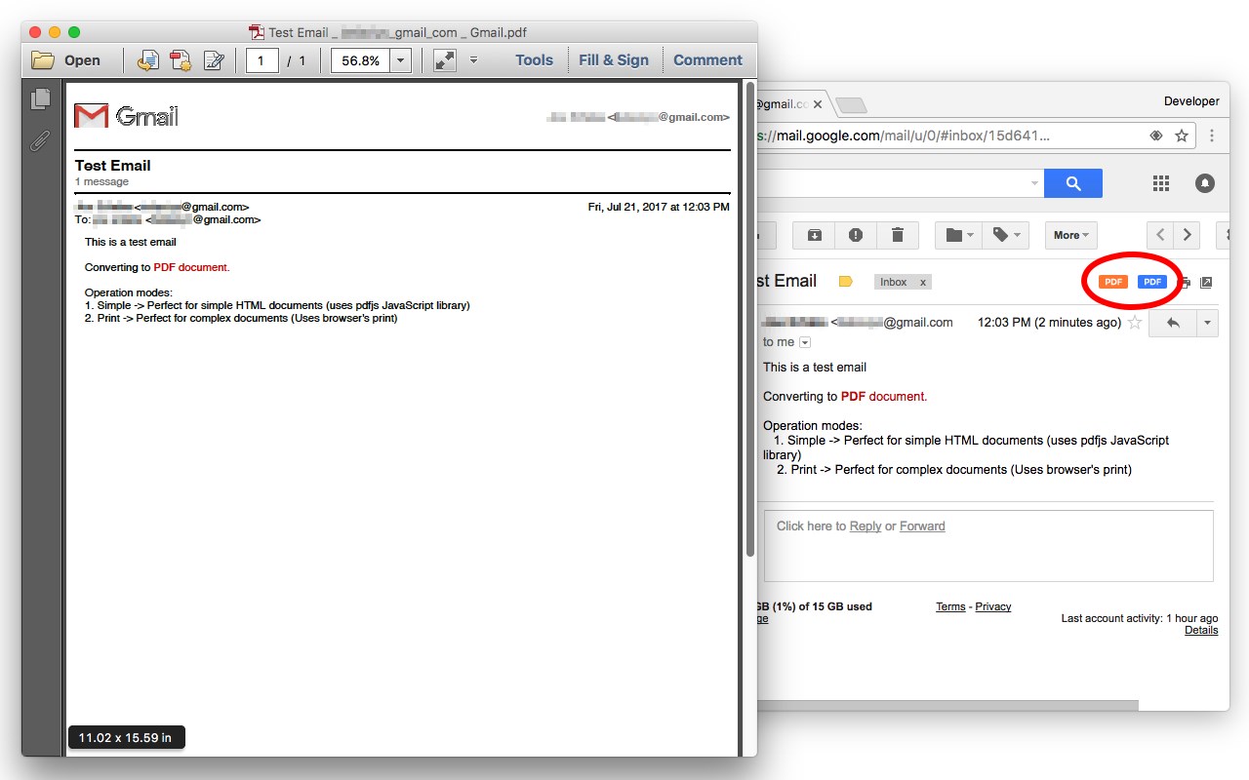Click the convert-to-PDF page icon with arrow

[x=147, y=60]
